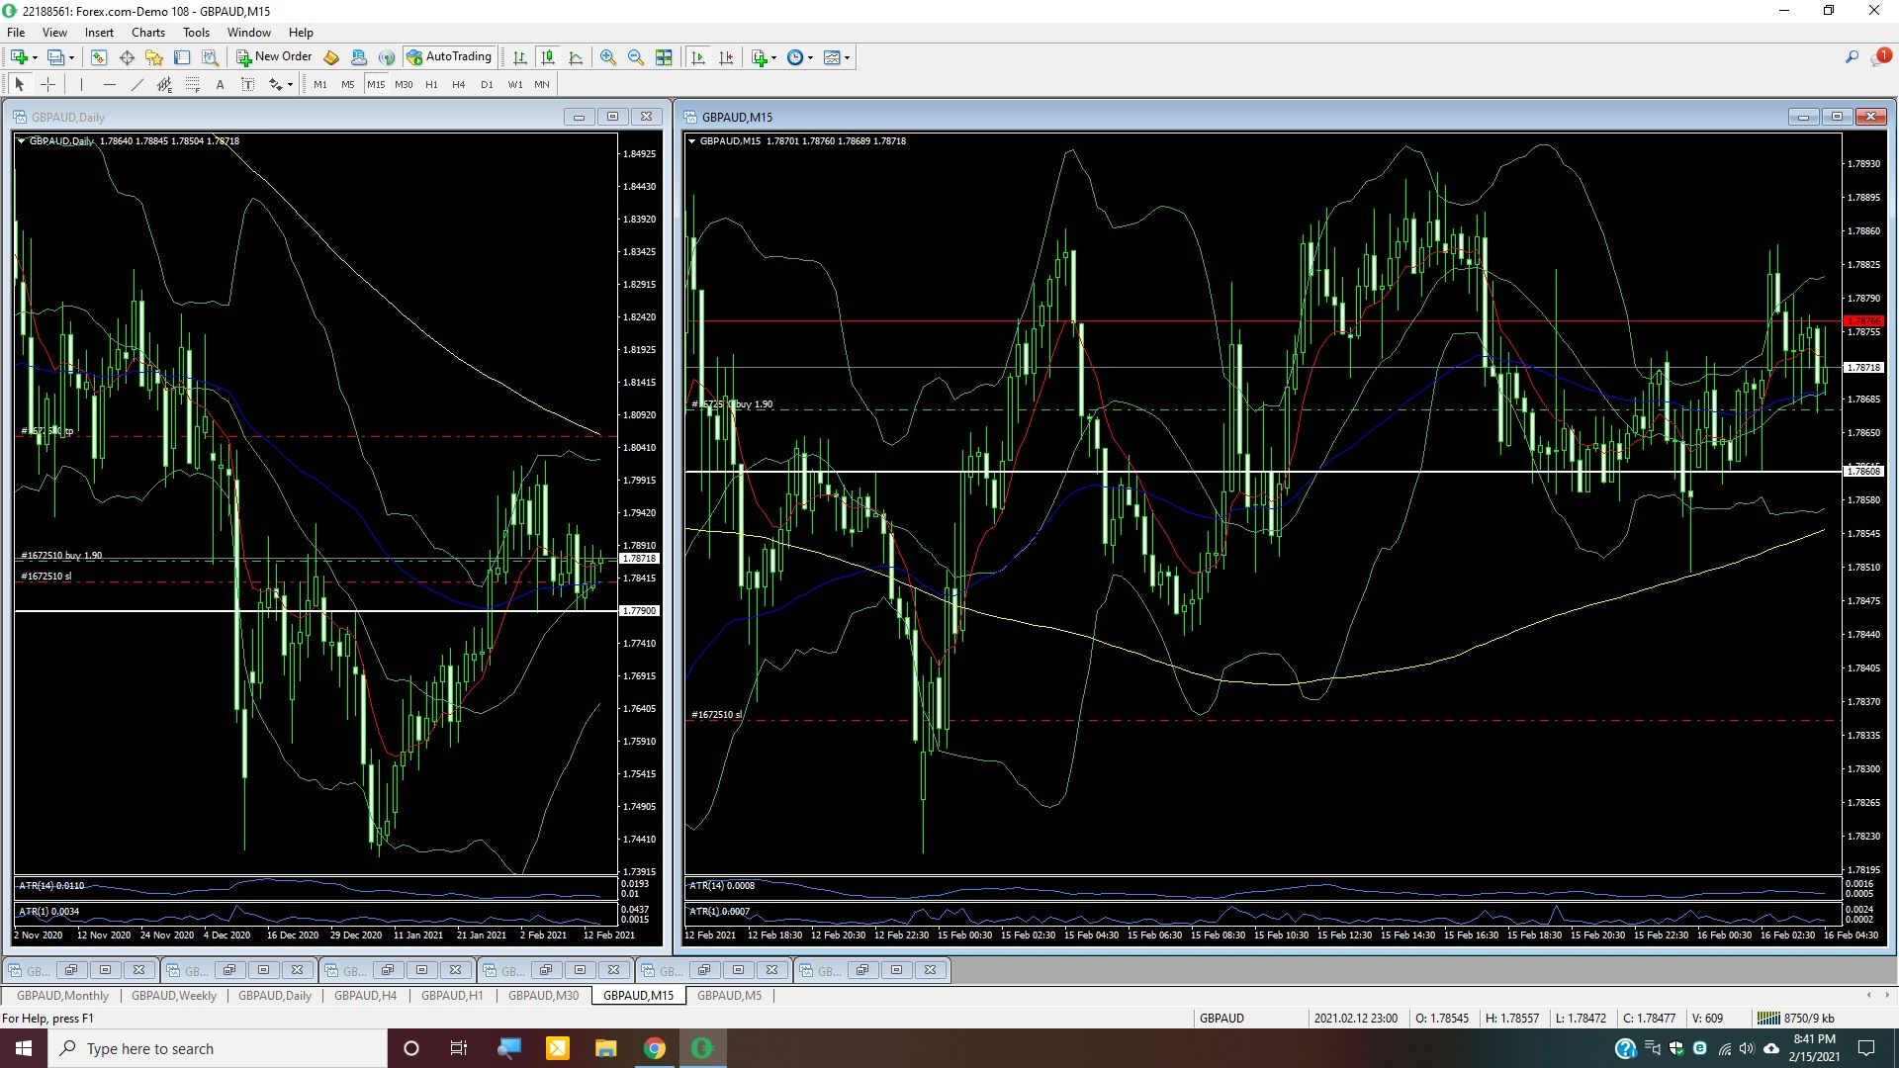The height and width of the screenshot is (1068, 1899).
Task: Click the New Order button
Action: click(x=274, y=57)
